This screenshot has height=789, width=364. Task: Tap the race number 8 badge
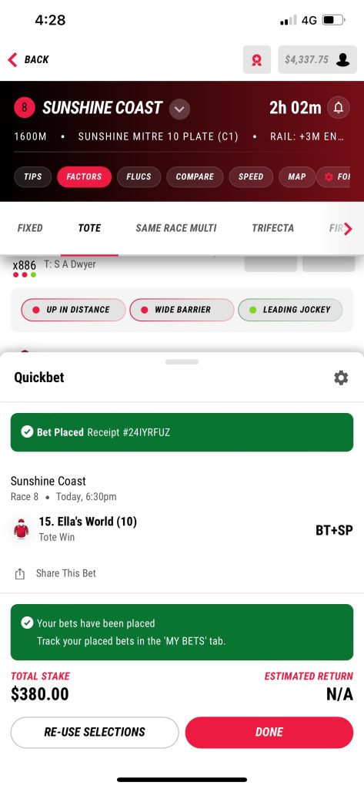(24, 108)
